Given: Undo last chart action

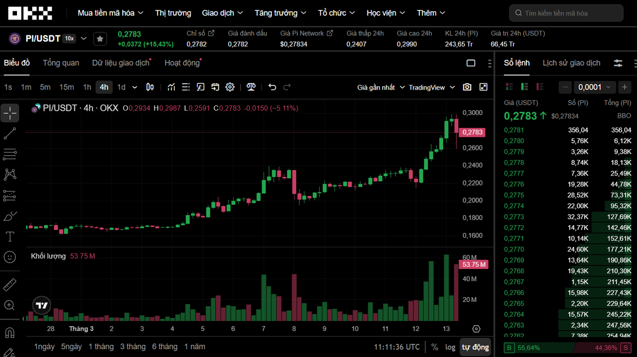Looking at the screenshot, I should pos(272,87).
